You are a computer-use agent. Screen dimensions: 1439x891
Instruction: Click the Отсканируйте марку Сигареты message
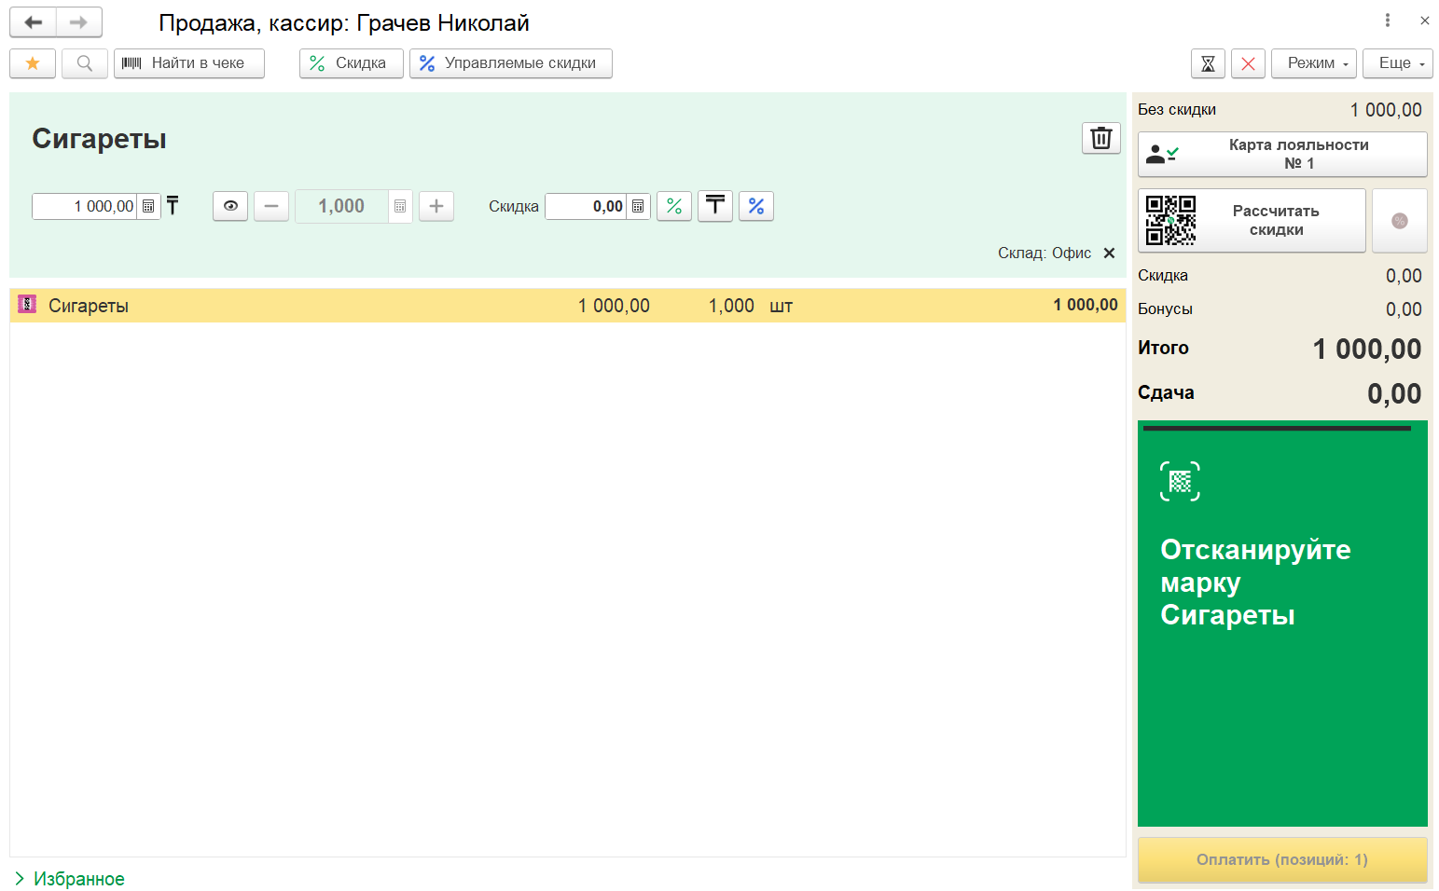1255,583
